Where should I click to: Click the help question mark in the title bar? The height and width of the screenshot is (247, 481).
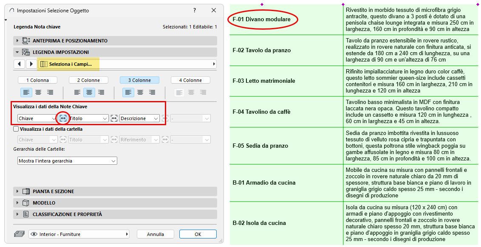tap(195, 10)
